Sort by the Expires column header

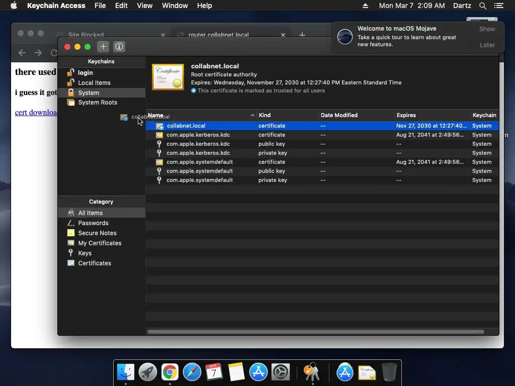tap(432, 115)
